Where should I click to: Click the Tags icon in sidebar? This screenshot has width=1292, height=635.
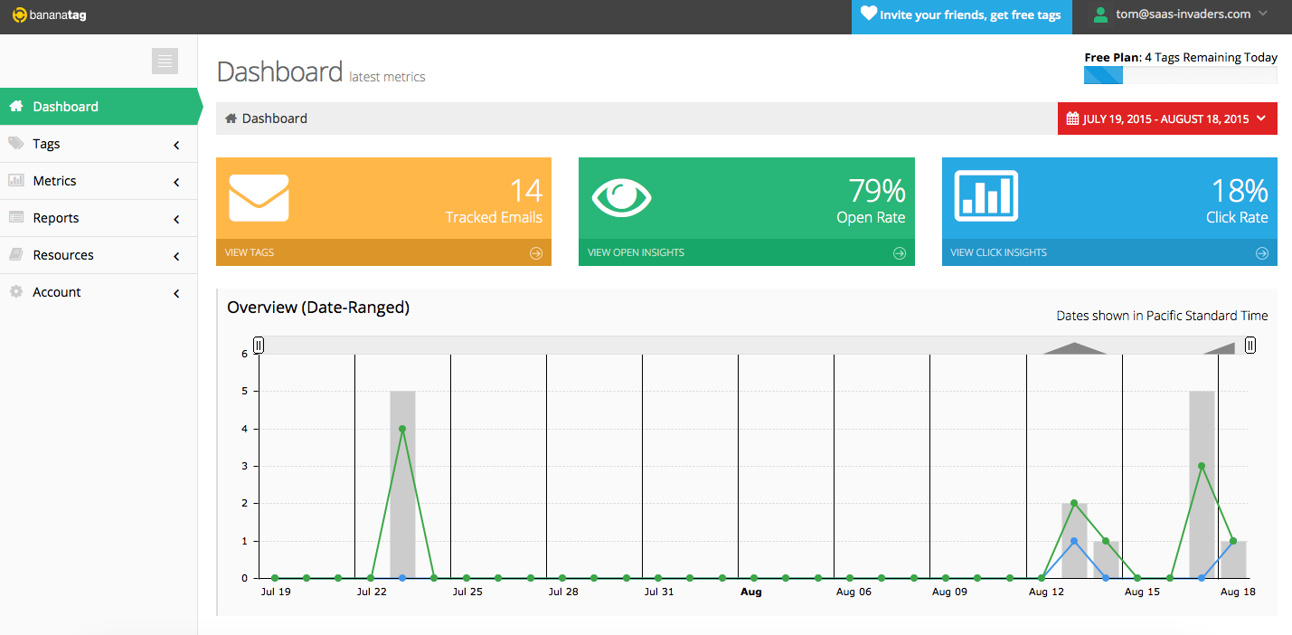coord(15,143)
